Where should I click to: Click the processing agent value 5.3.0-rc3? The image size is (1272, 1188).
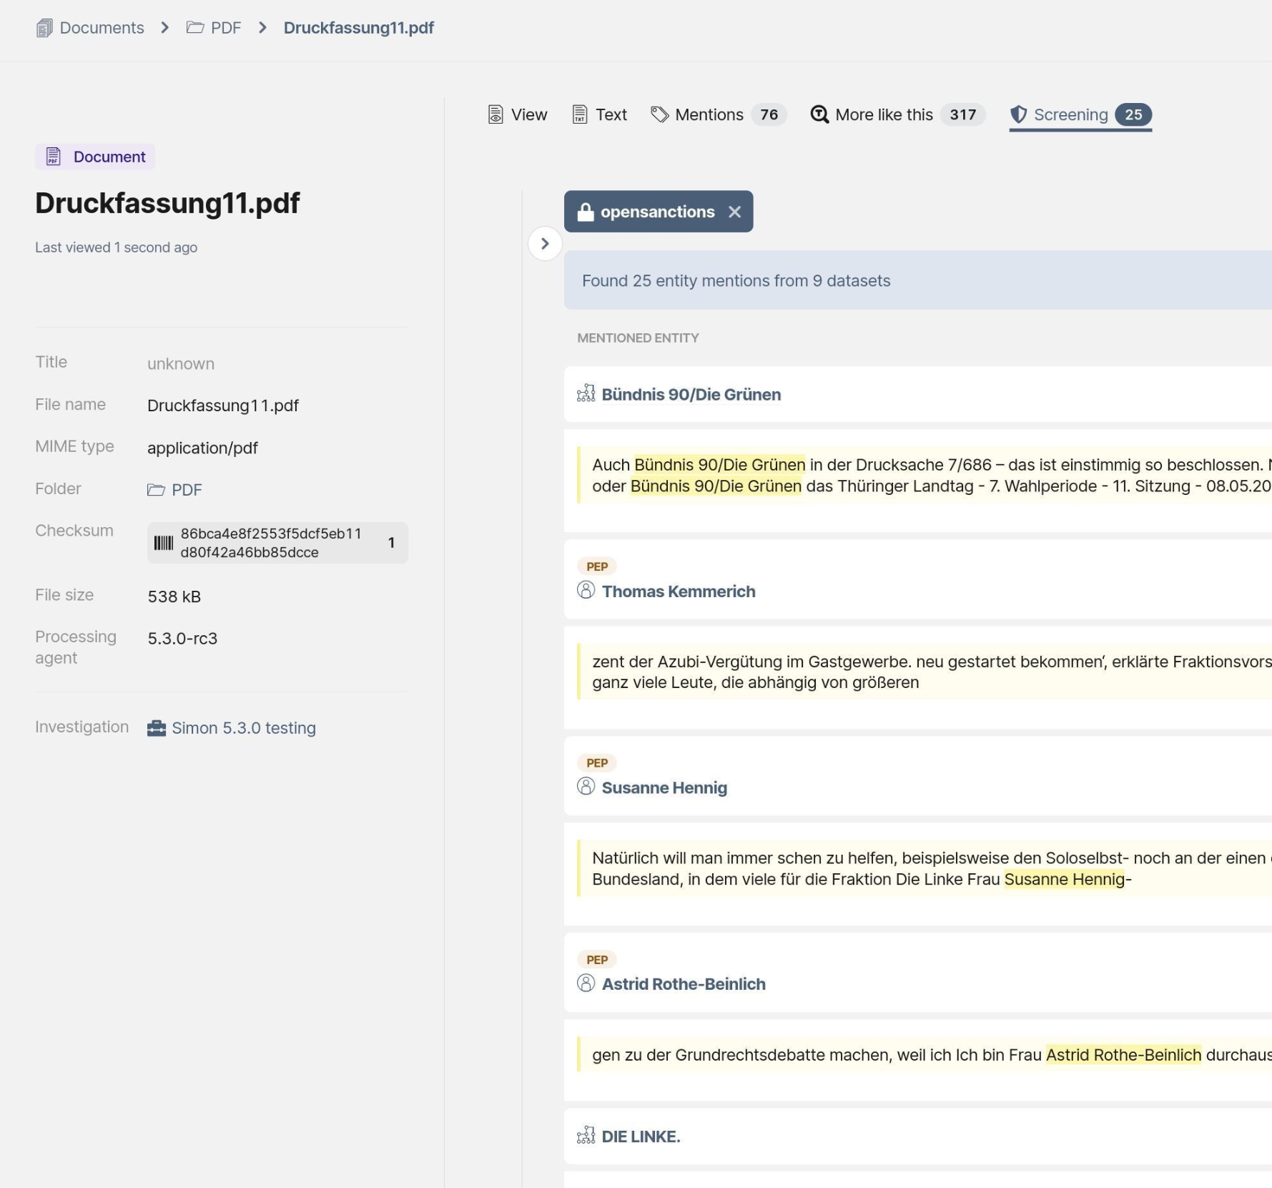[182, 638]
